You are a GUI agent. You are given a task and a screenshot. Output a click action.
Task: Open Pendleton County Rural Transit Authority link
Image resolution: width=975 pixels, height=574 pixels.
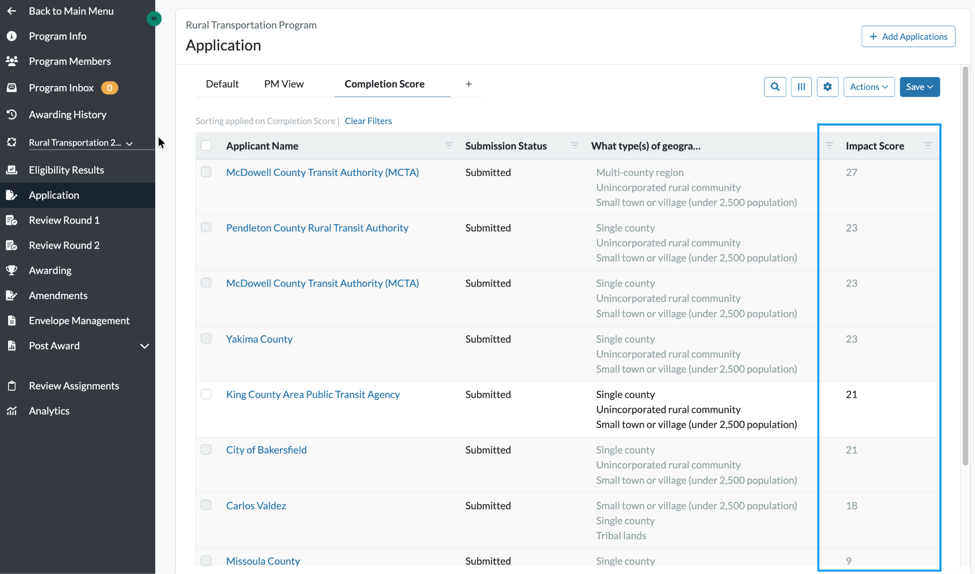(317, 228)
